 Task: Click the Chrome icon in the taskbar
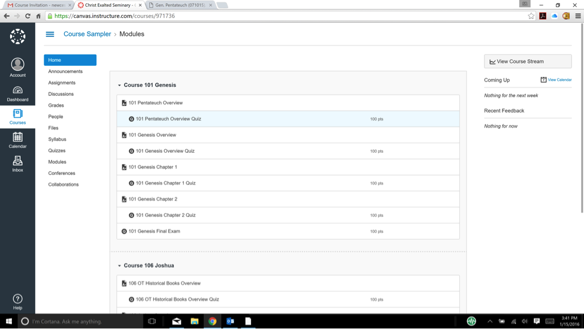coord(212,321)
